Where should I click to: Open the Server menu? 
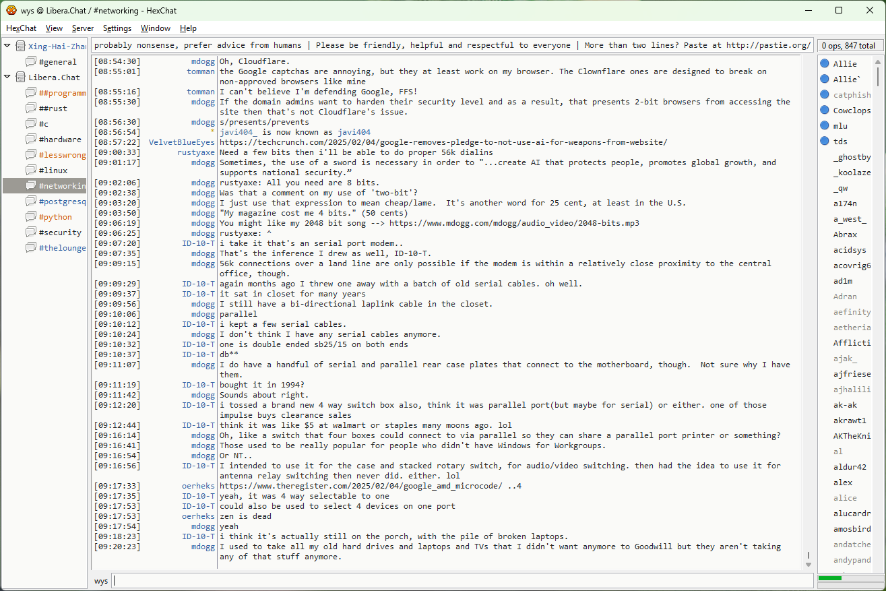[x=83, y=28]
